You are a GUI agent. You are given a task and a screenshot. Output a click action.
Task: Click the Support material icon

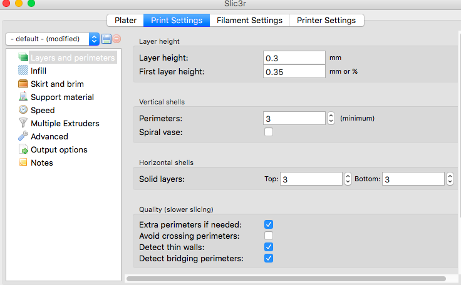tap(24, 97)
